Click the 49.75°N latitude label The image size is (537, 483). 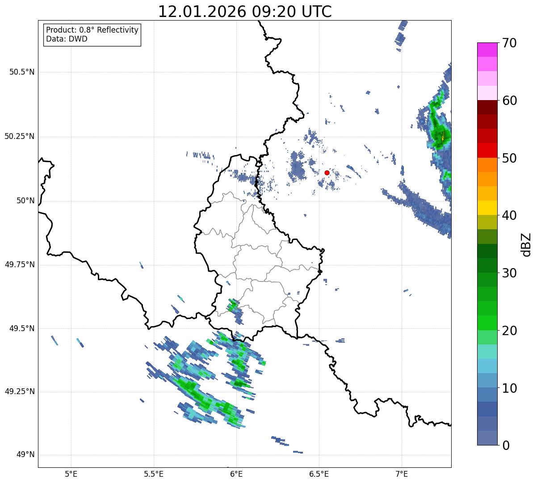(19, 265)
